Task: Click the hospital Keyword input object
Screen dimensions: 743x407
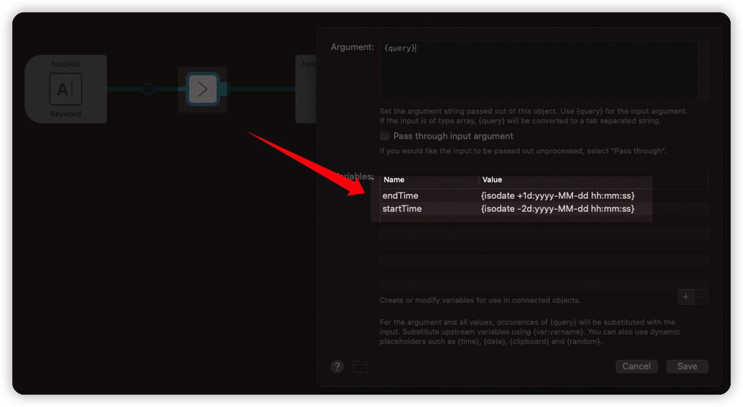Action: tap(66, 89)
